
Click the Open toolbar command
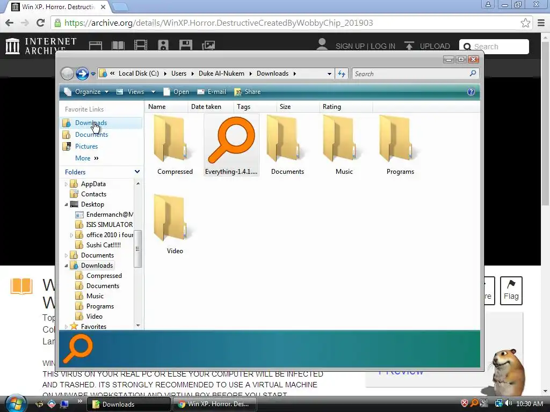point(176,92)
